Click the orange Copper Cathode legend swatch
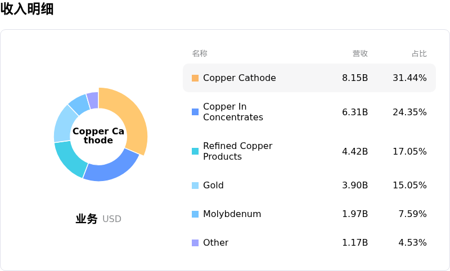450x271 pixels. tap(195, 78)
